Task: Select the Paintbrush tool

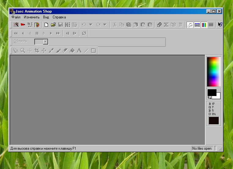Action: point(58,51)
